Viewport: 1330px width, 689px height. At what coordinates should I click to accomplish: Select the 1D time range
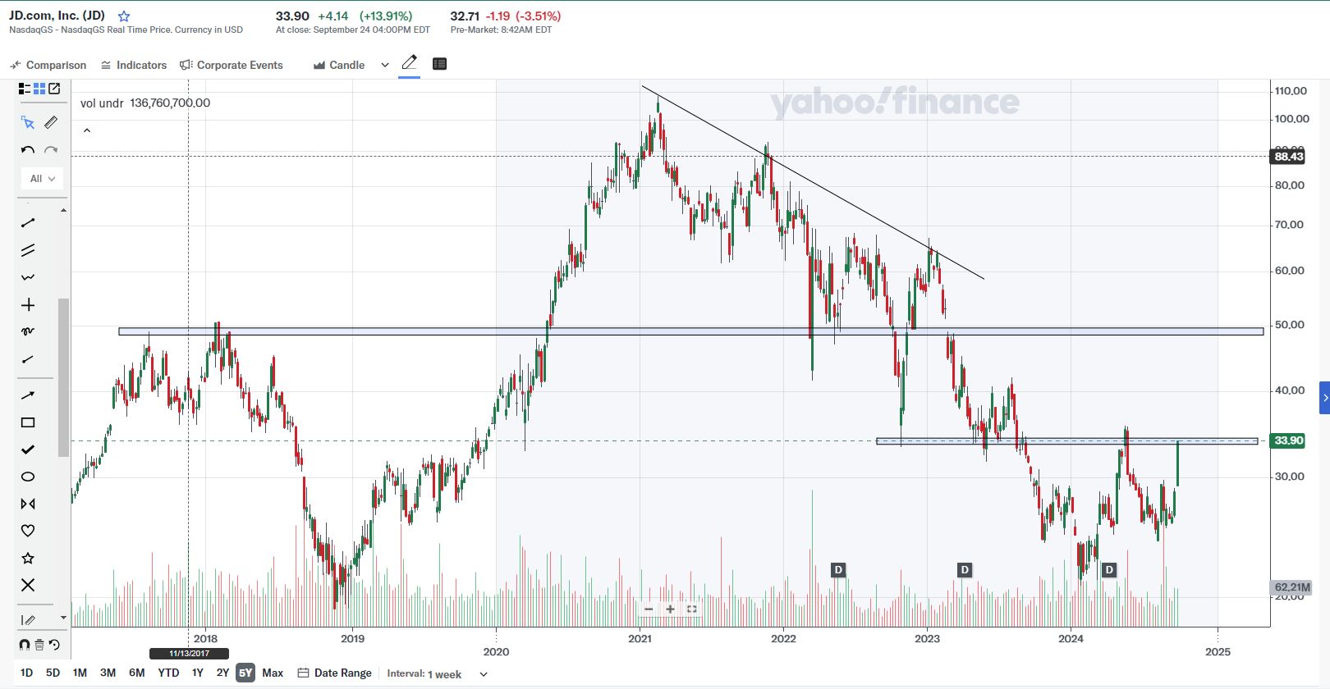[27, 673]
